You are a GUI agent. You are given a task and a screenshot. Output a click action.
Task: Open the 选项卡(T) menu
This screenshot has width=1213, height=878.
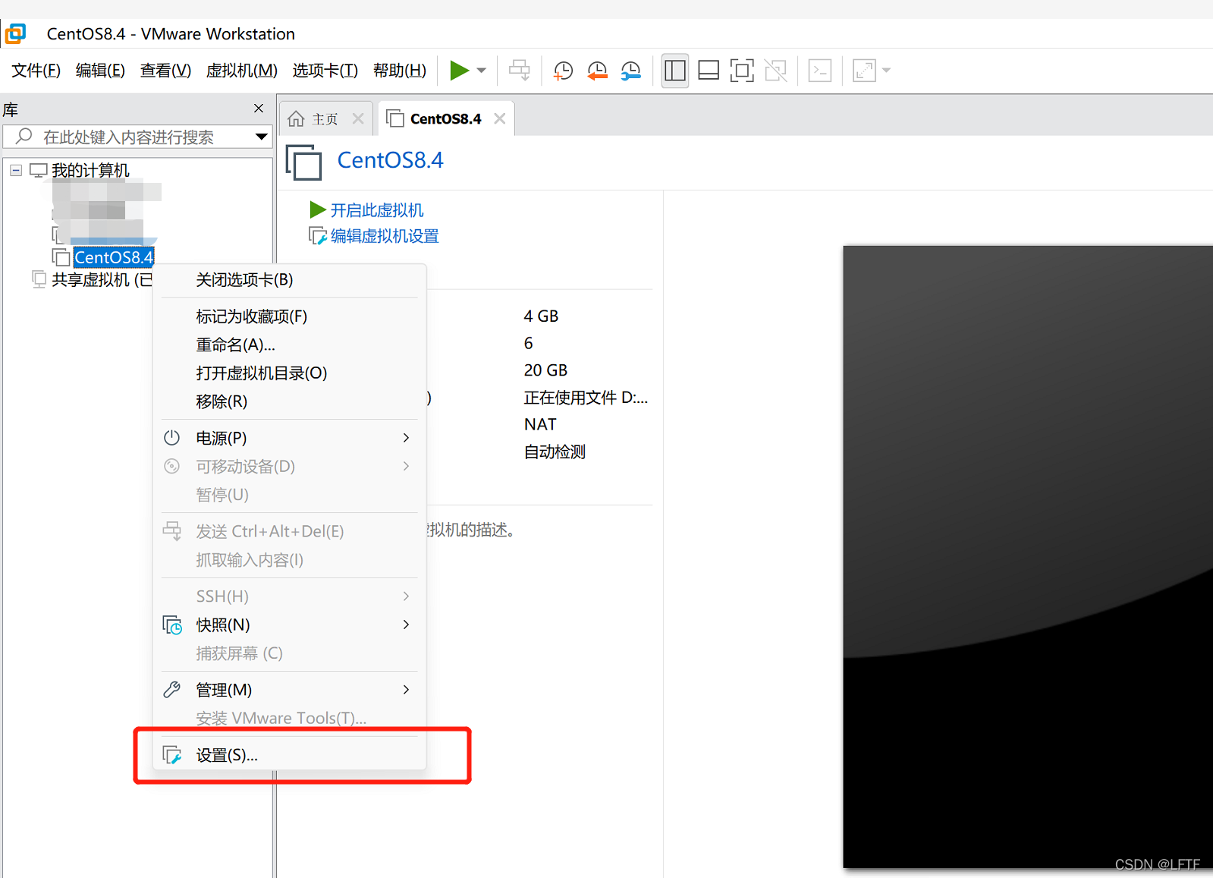pyautogui.click(x=325, y=71)
